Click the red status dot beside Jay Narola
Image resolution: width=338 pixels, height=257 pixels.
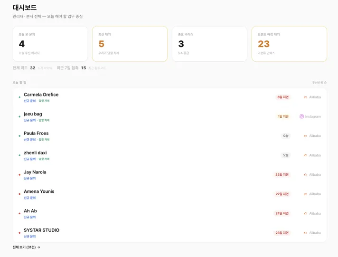click(19, 175)
